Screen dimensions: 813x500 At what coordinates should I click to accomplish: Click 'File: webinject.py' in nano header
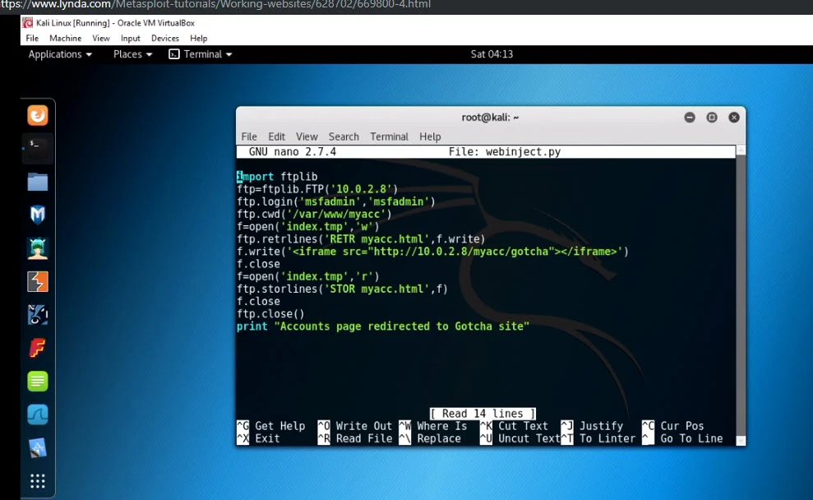tap(505, 151)
